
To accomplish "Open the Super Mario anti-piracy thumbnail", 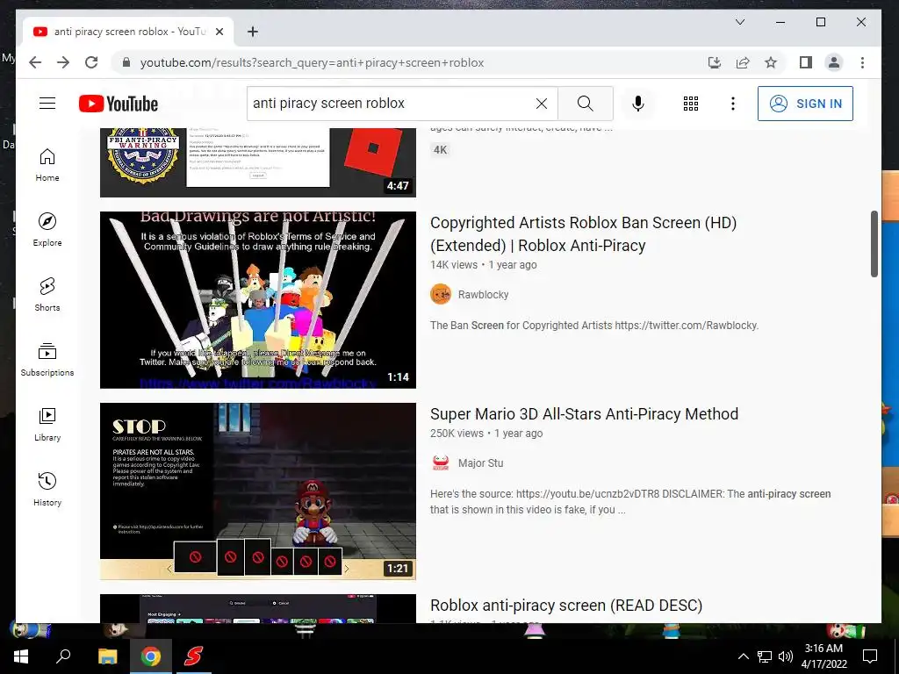I will click(x=258, y=491).
